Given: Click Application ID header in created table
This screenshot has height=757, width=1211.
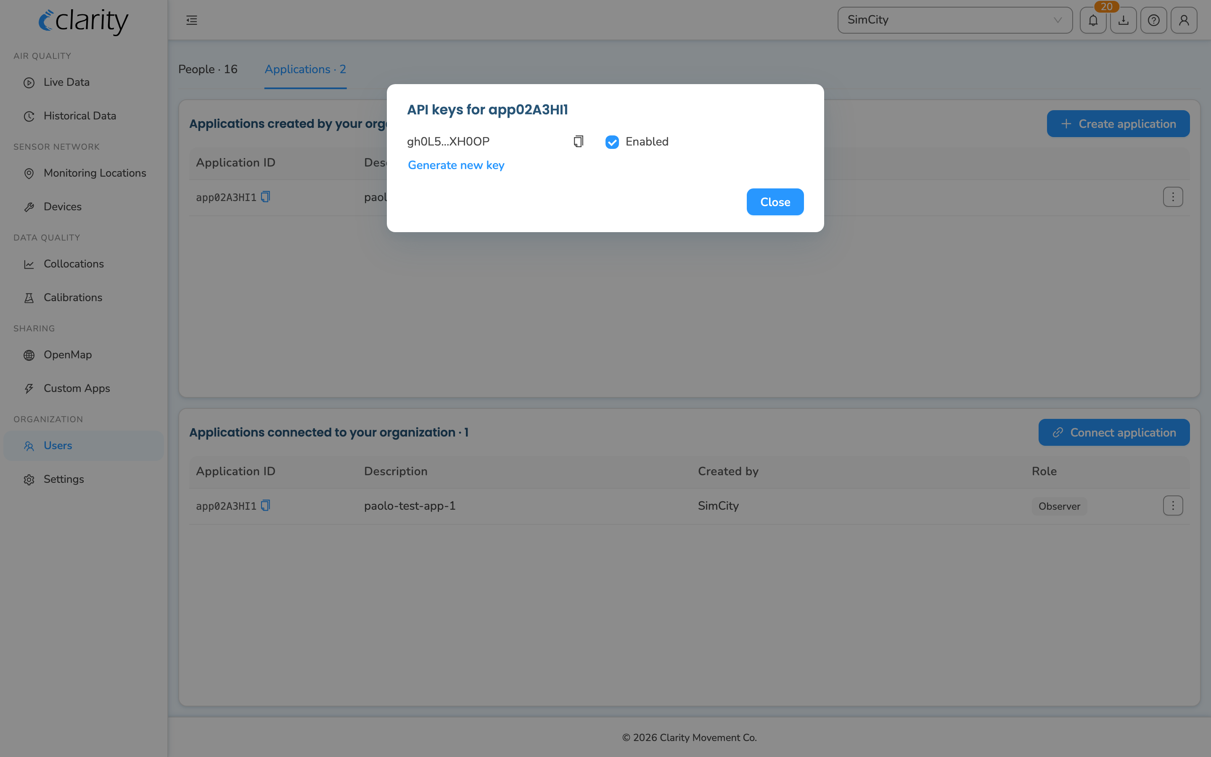Looking at the screenshot, I should tap(236, 162).
